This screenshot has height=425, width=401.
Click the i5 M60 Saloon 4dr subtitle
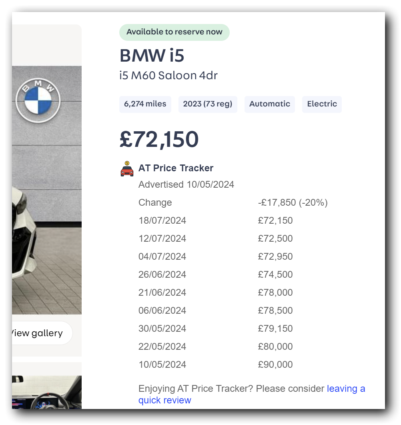(168, 75)
